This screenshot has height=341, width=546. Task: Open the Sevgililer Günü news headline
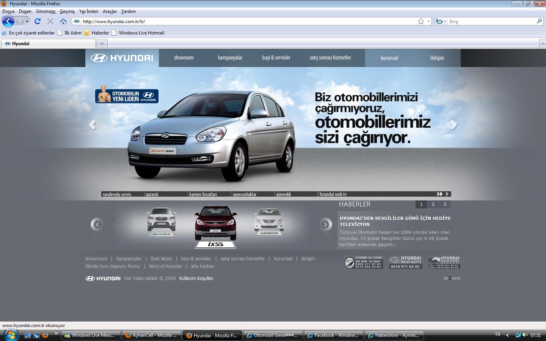click(395, 221)
